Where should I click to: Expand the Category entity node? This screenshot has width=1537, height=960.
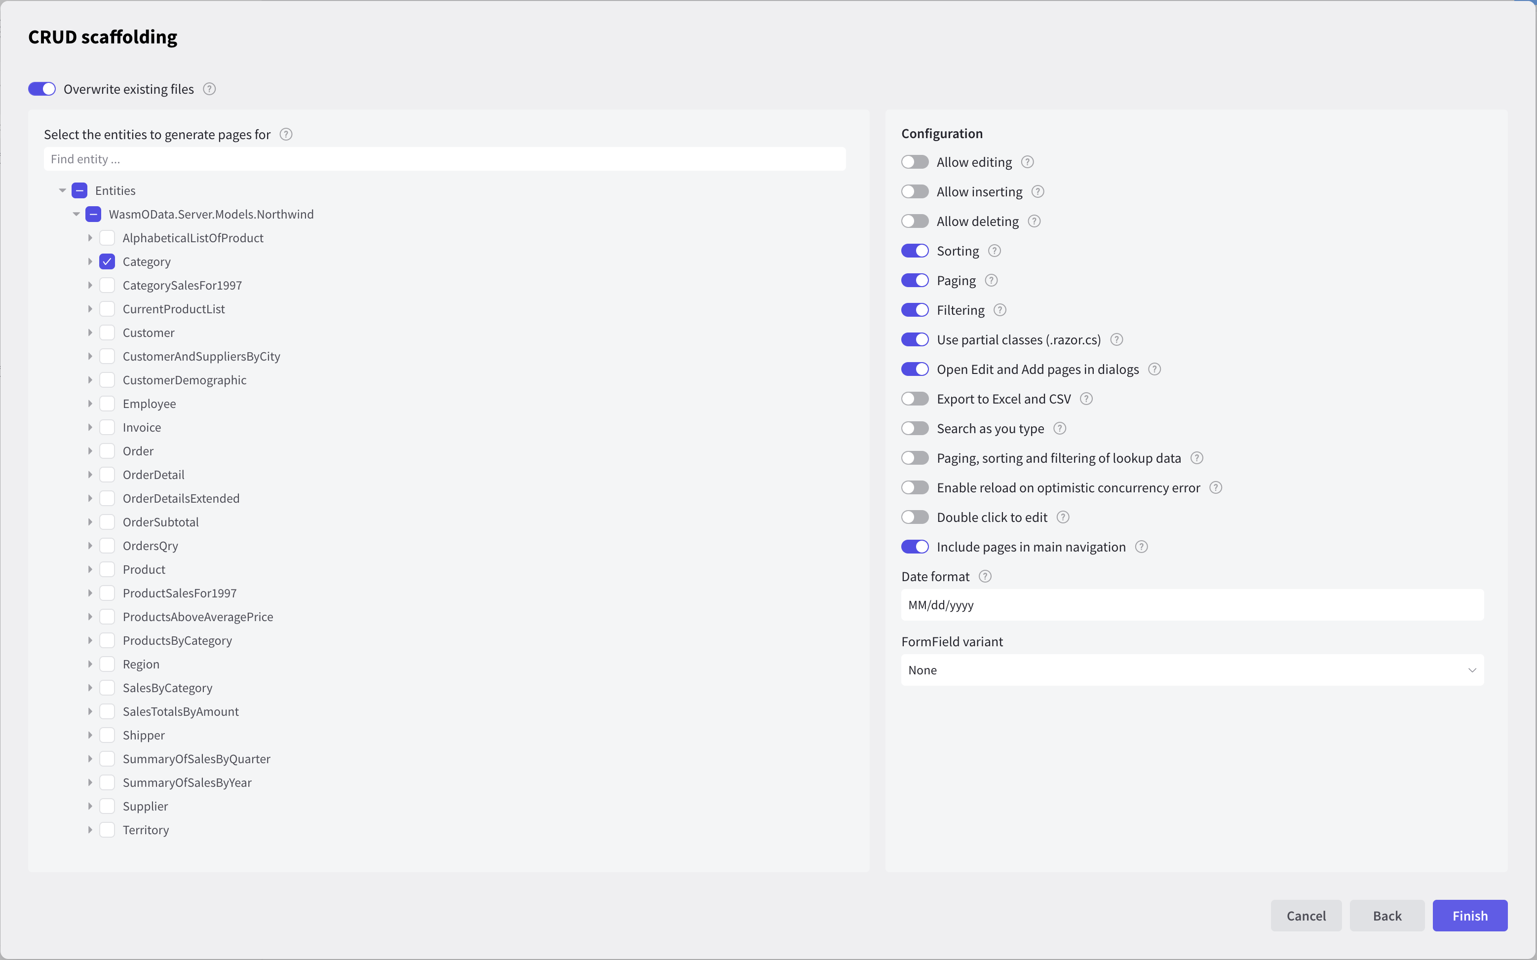point(90,261)
